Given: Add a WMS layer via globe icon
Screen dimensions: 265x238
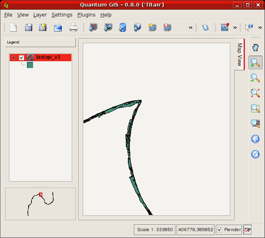Looking at the screenshot, I should 138,27.
